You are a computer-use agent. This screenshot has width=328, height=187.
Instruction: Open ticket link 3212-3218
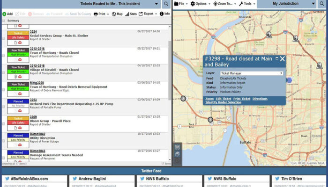tap(37, 66)
